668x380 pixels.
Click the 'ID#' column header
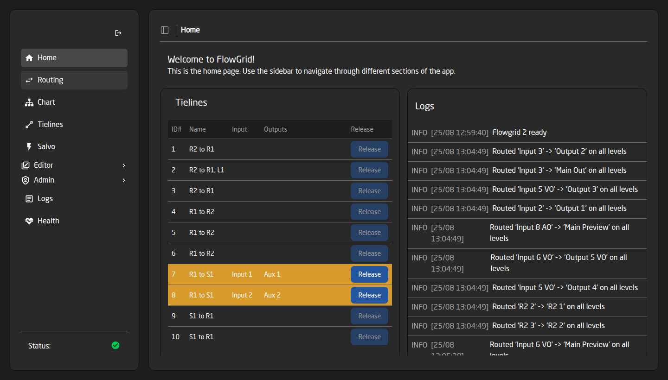tap(176, 129)
